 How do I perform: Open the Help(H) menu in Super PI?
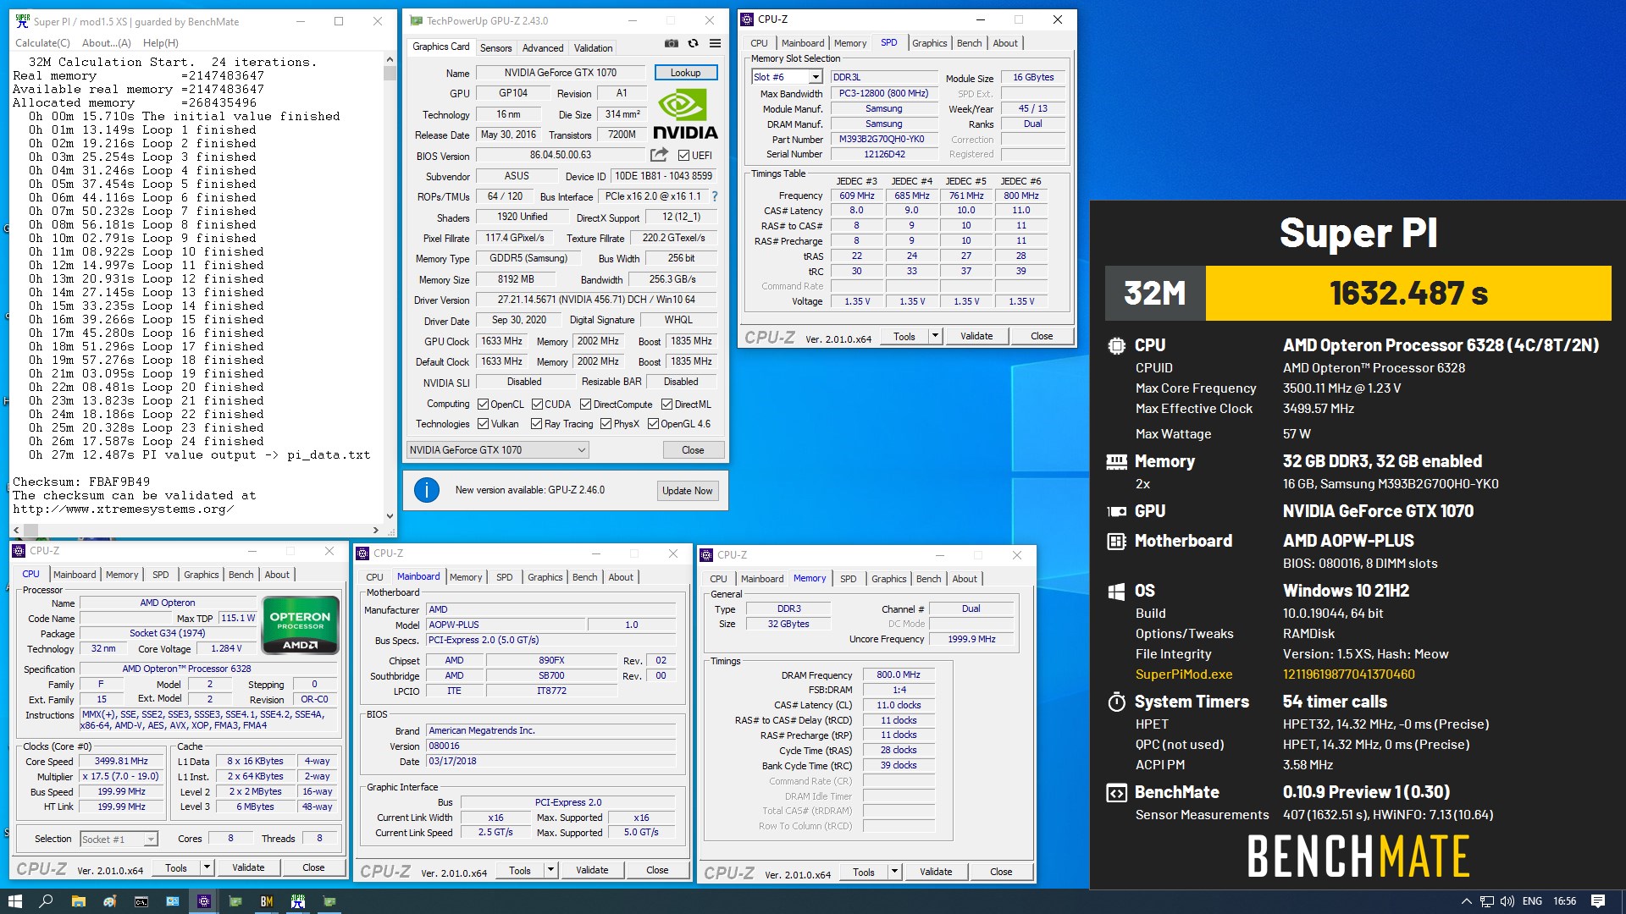(160, 43)
